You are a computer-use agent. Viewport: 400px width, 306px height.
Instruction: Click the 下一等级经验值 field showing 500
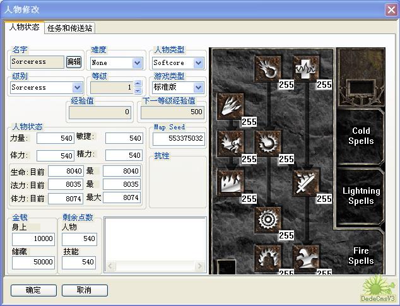172,112
